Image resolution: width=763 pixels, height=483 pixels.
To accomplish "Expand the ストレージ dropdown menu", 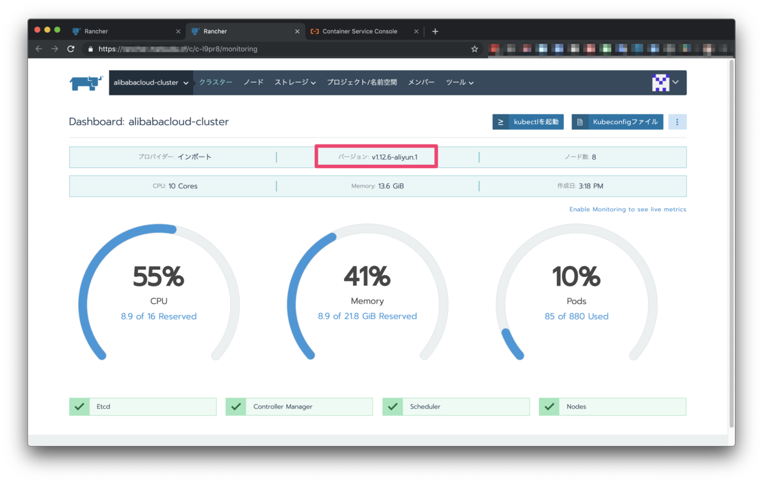I will (295, 83).
